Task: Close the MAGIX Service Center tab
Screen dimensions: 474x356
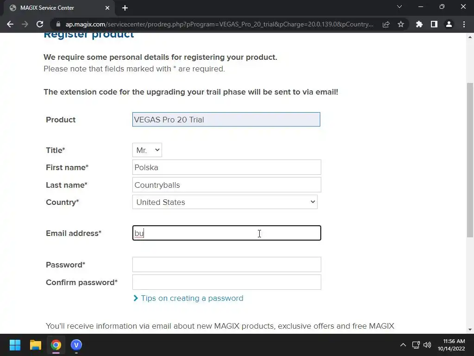Action: tap(107, 8)
